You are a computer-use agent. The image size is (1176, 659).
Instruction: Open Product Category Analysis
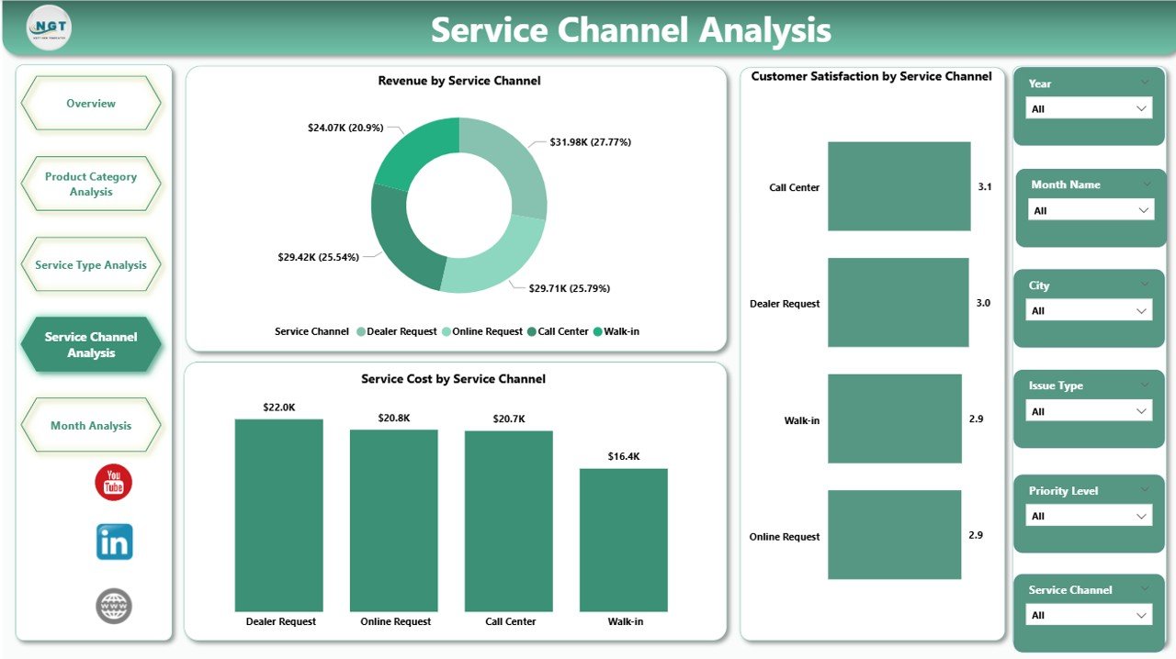click(90, 184)
